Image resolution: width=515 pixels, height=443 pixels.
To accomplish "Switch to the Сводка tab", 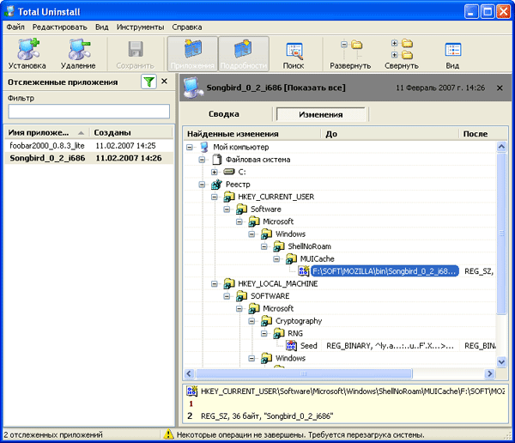I will coord(224,114).
